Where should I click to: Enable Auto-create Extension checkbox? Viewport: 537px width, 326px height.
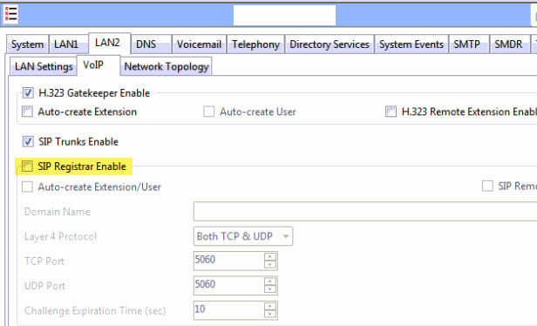click(27, 112)
